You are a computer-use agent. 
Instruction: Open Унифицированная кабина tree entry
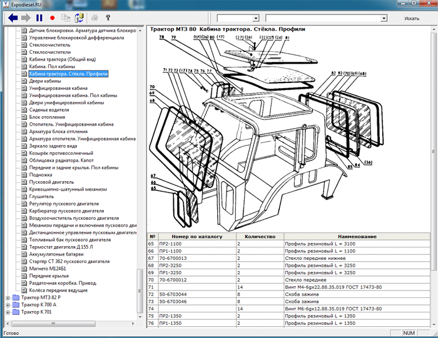(58, 88)
